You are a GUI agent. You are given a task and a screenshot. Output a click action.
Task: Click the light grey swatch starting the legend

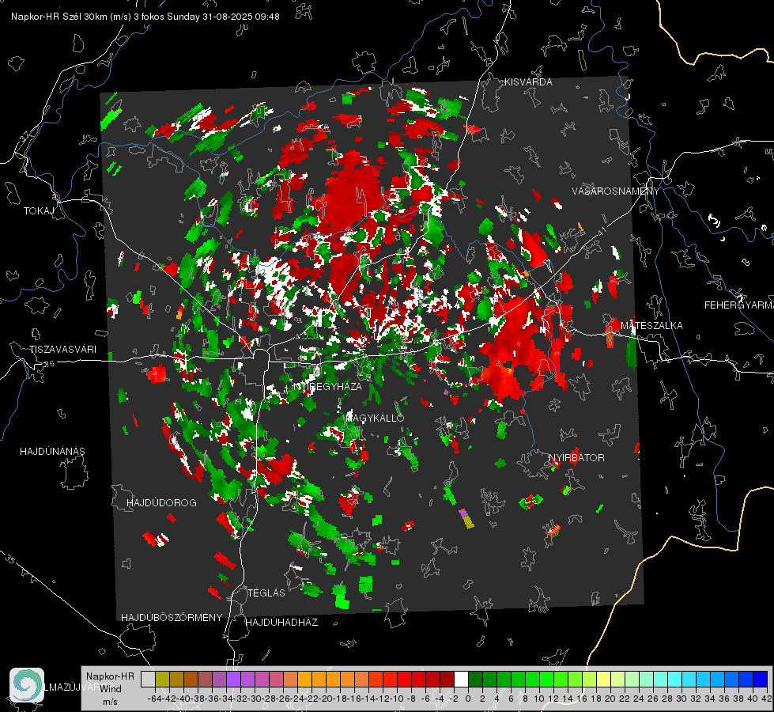pyautogui.click(x=148, y=679)
